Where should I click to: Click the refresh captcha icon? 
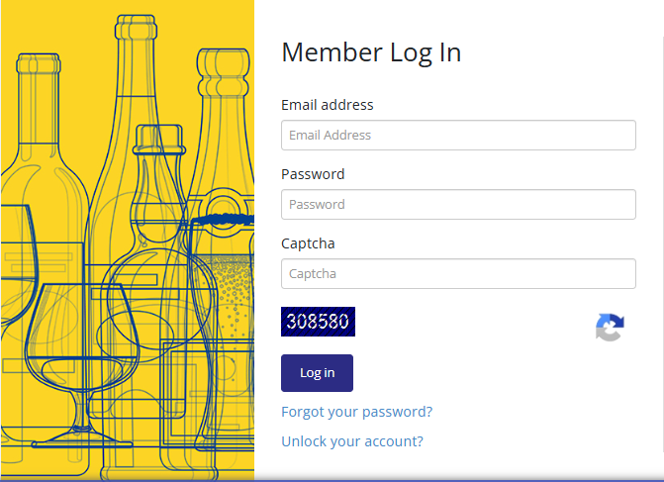(610, 328)
